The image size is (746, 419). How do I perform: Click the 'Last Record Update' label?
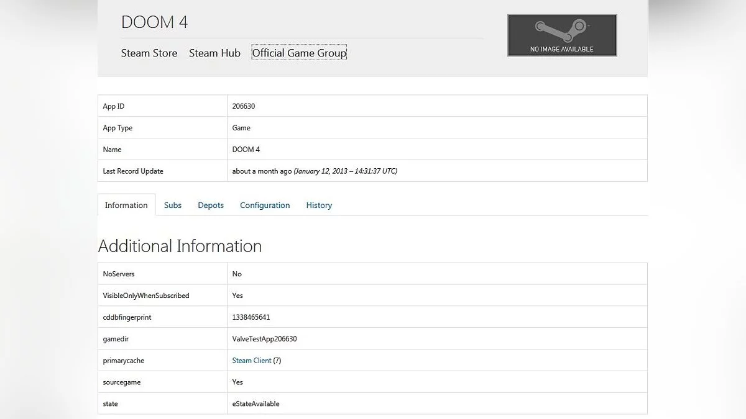click(x=133, y=171)
